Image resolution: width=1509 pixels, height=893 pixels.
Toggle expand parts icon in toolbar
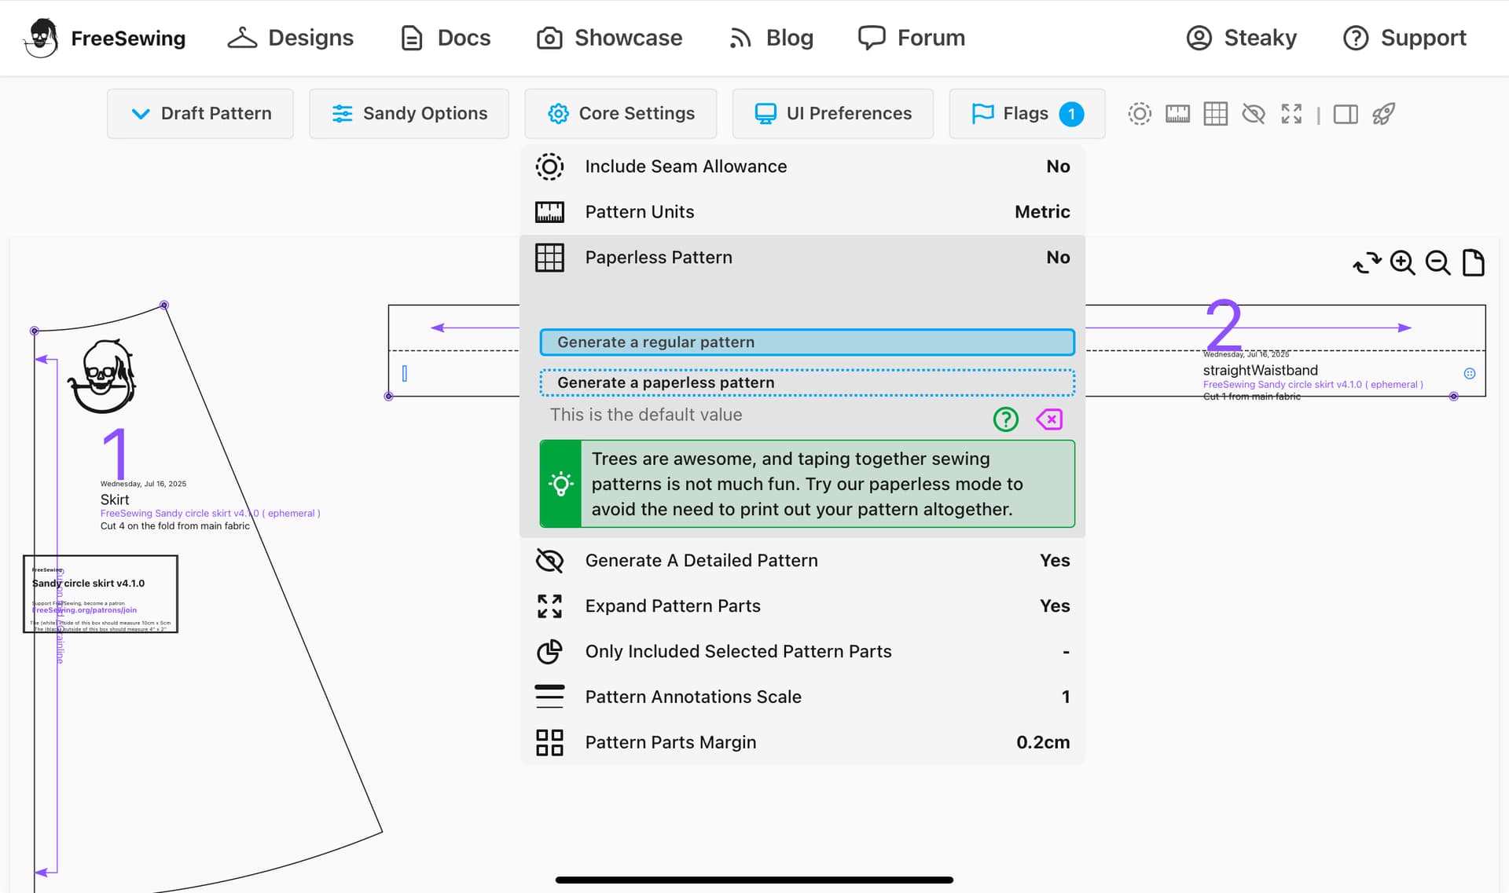(x=1291, y=114)
